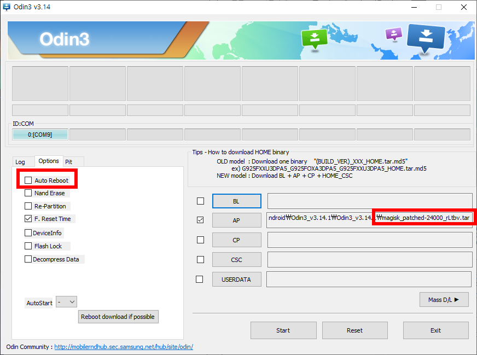Screen dimensions: 477x355
Task: Check the USERDATA checkbox
Action: coord(200,280)
